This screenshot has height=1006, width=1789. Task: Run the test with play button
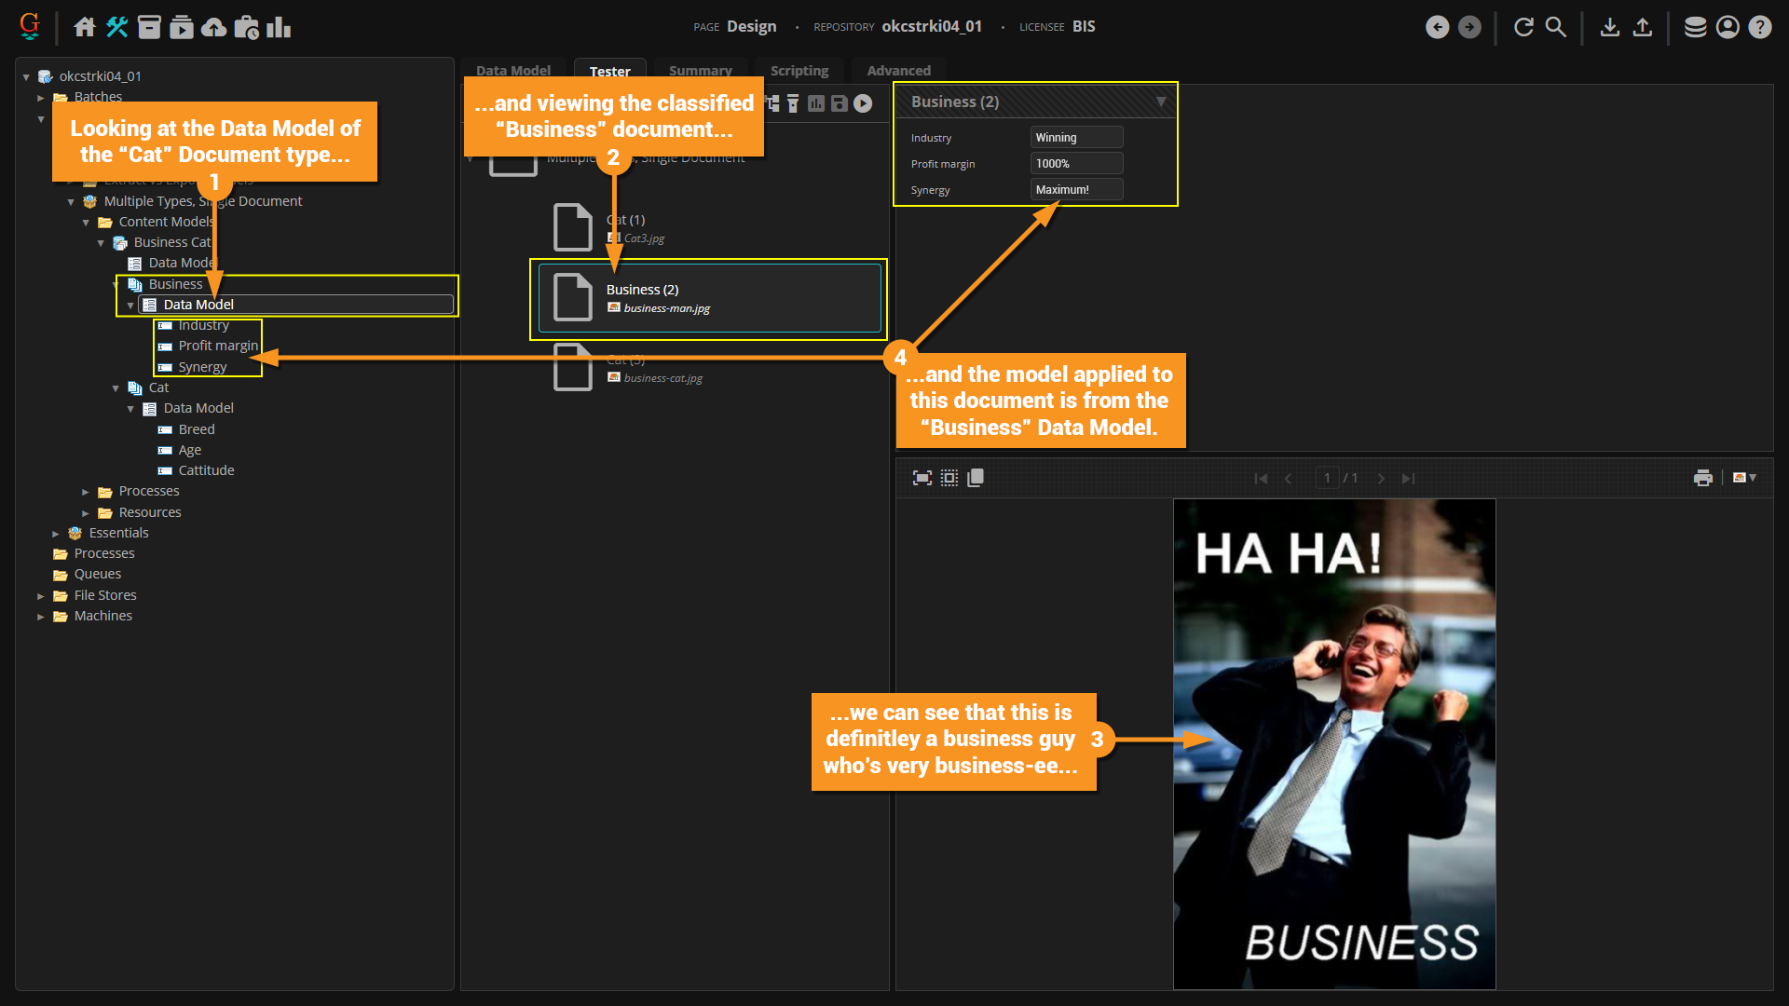(863, 103)
